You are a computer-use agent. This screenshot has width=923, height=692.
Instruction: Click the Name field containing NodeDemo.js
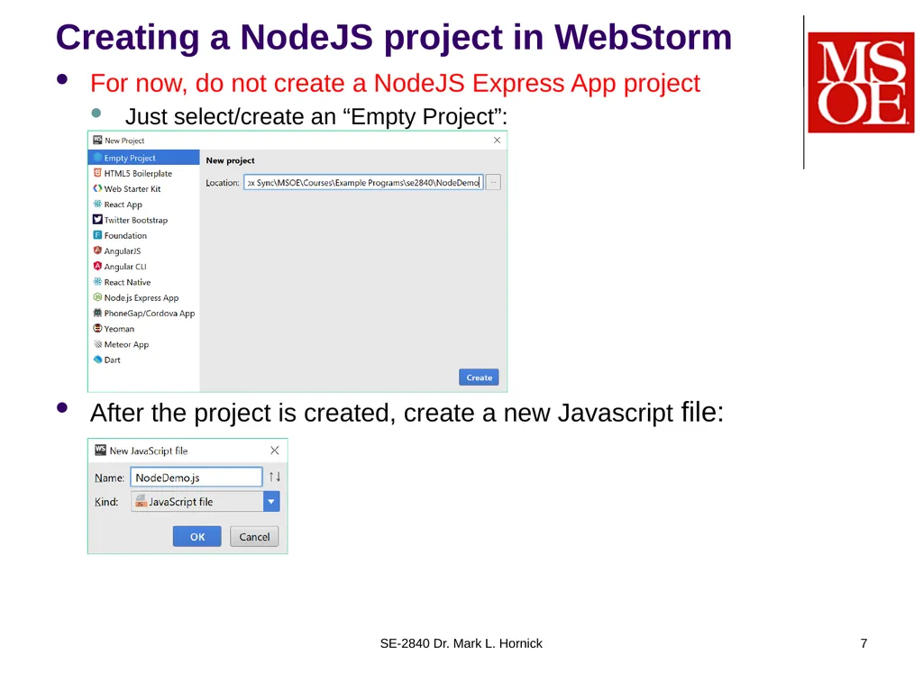[196, 478]
